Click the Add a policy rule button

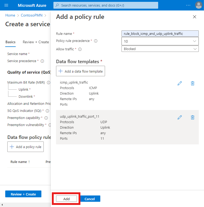pos(25,147)
